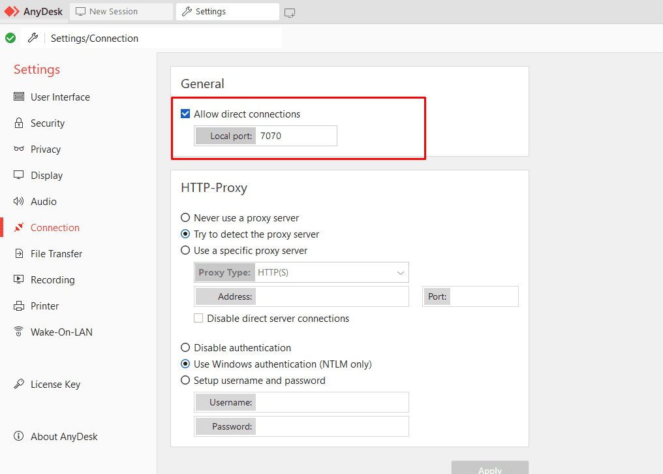
Task: Select Try to detect the proxy server
Action: tap(185, 234)
